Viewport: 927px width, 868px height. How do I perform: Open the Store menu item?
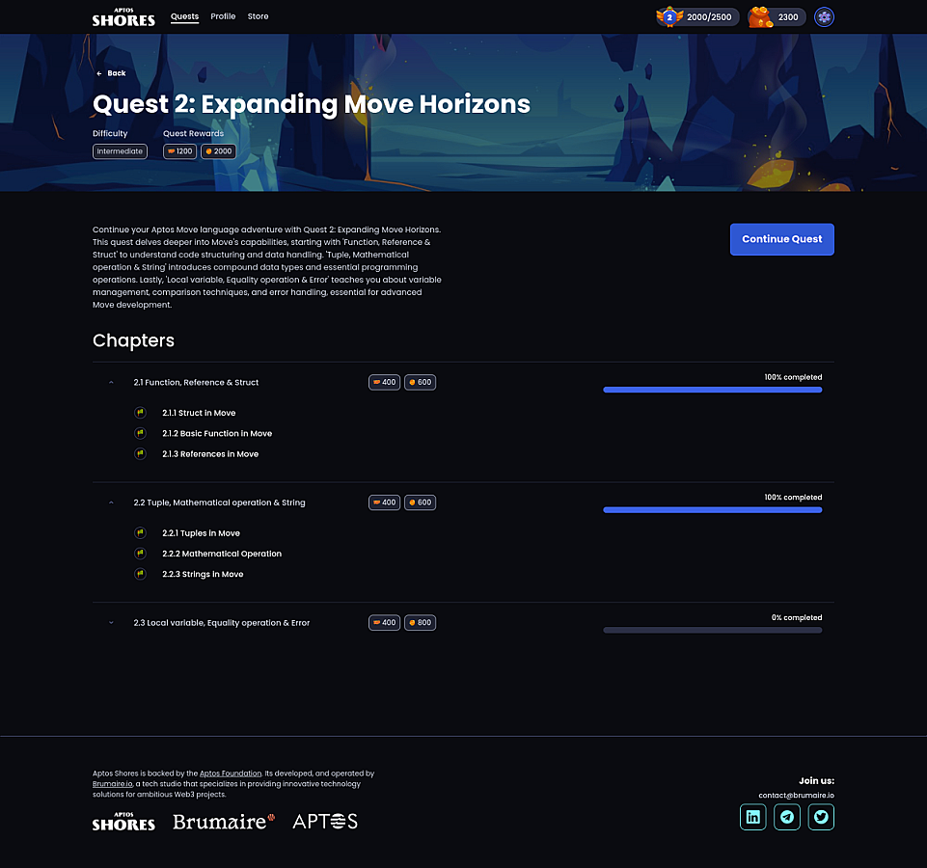(x=258, y=16)
